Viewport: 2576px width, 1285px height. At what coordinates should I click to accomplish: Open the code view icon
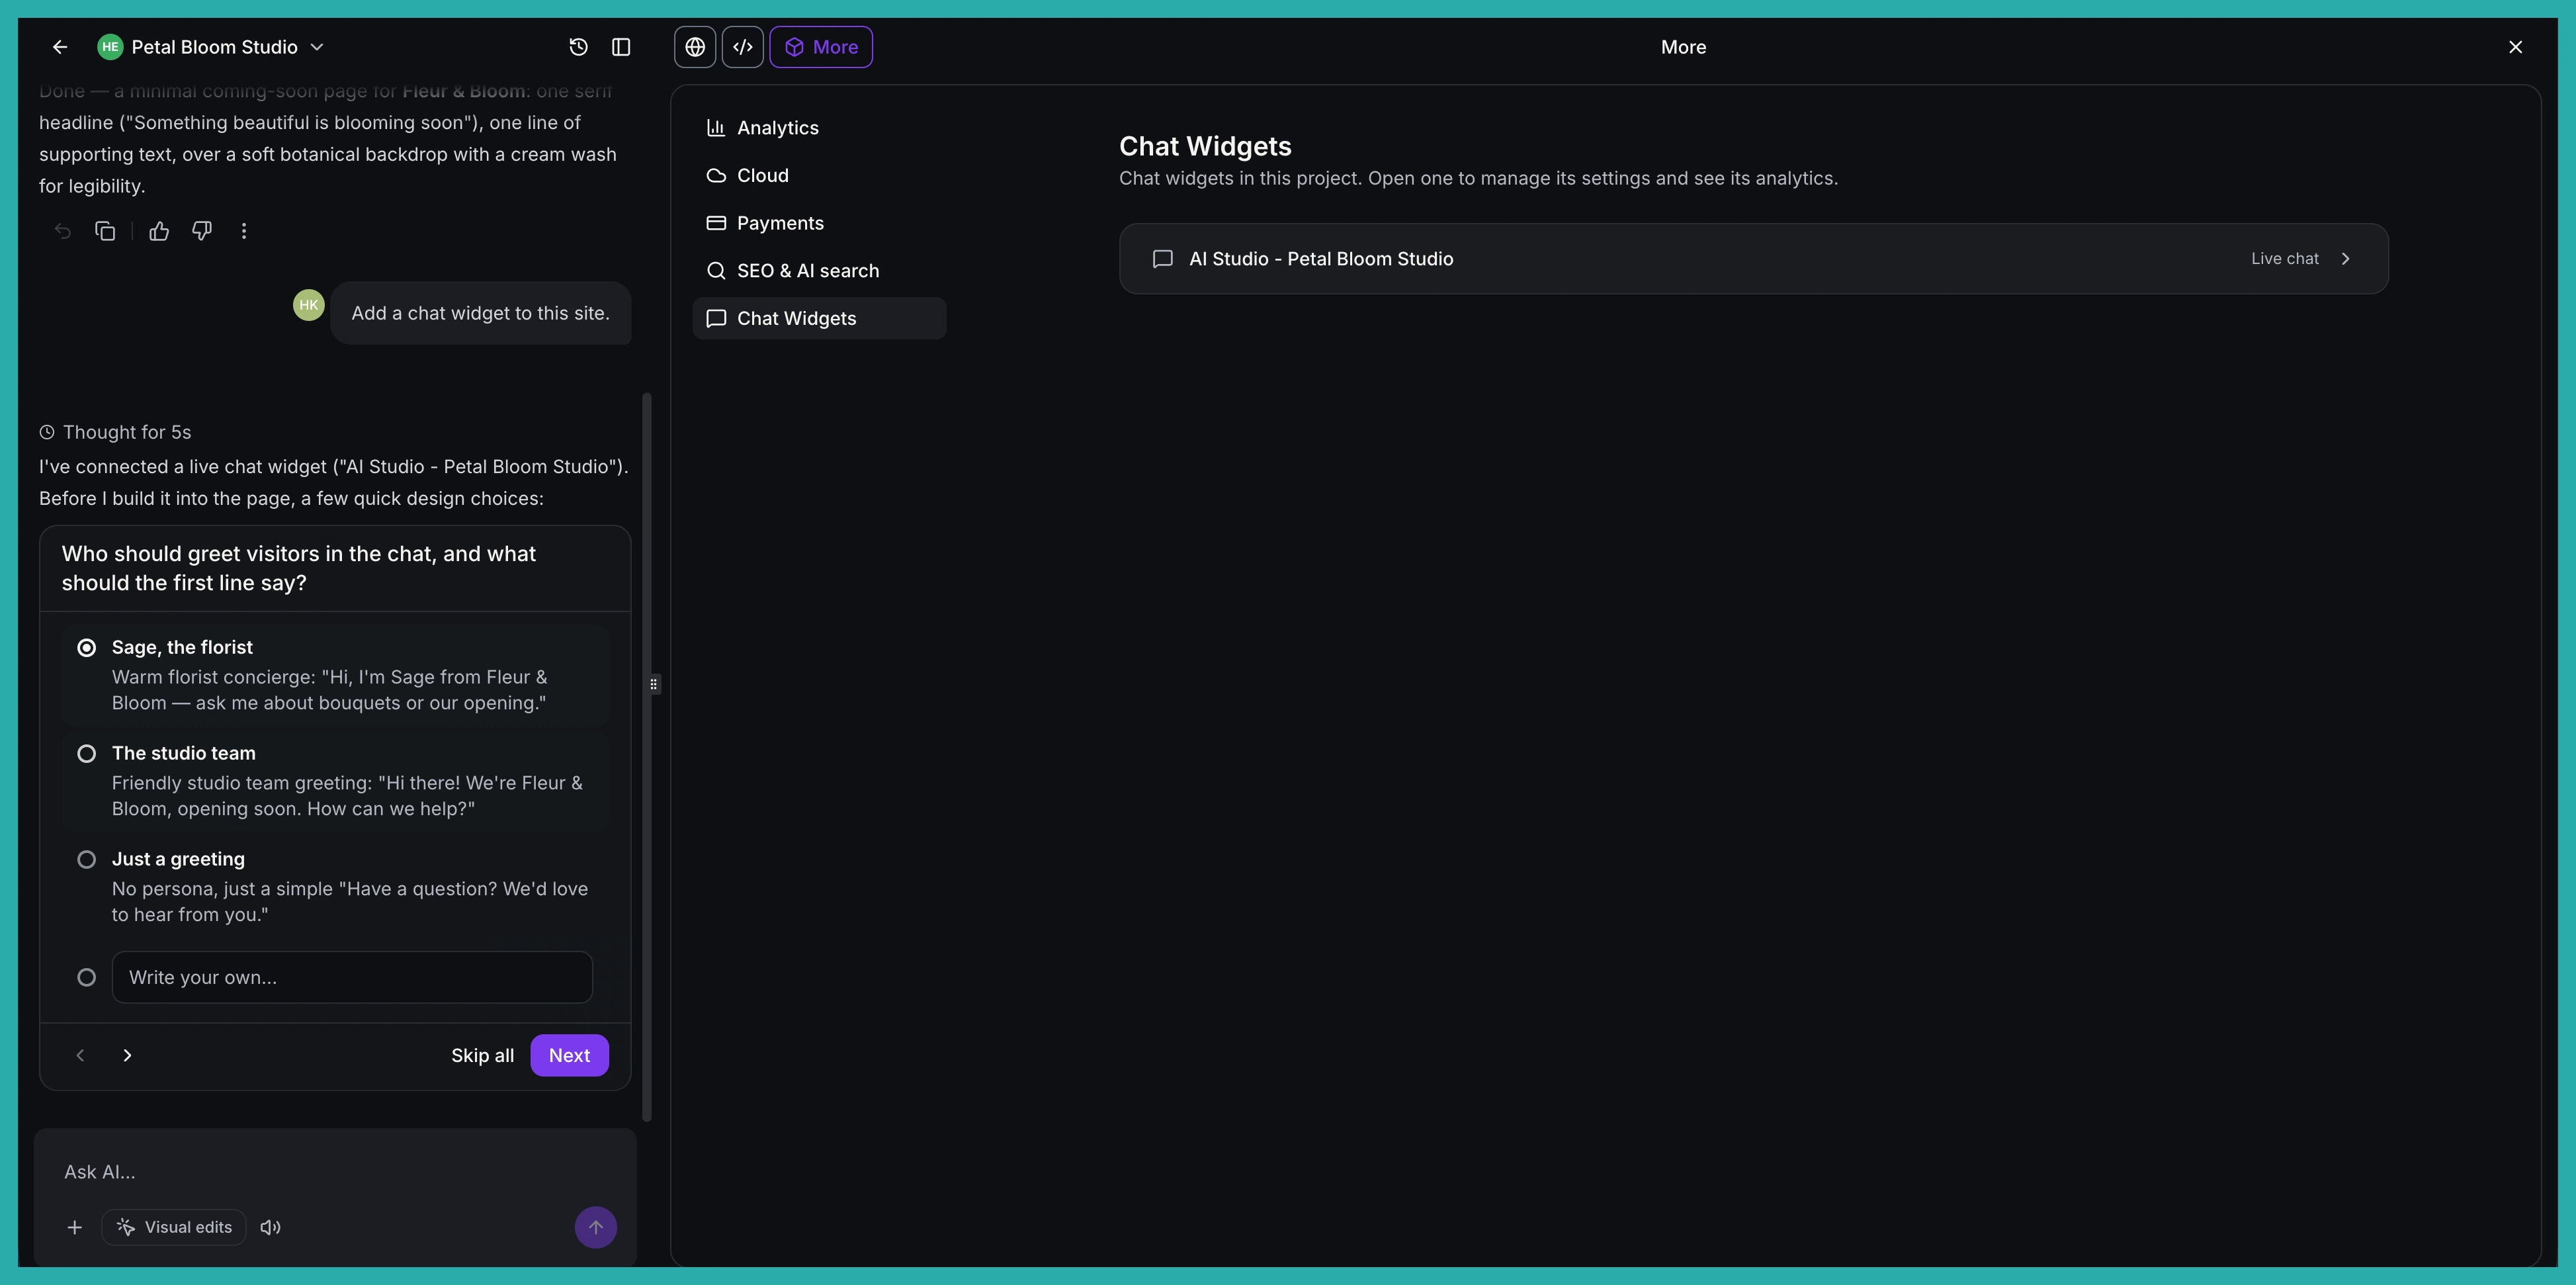pyautogui.click(x=743, y=47)
